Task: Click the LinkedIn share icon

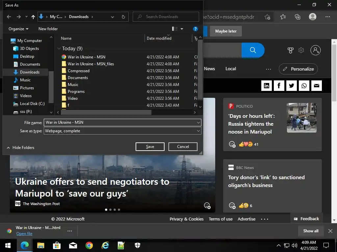Action: click(267, 86)
